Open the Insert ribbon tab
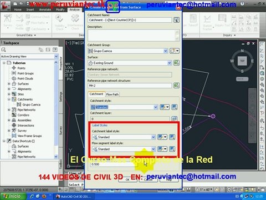Viewport: 266px width, 200px height. pos(30,9)
